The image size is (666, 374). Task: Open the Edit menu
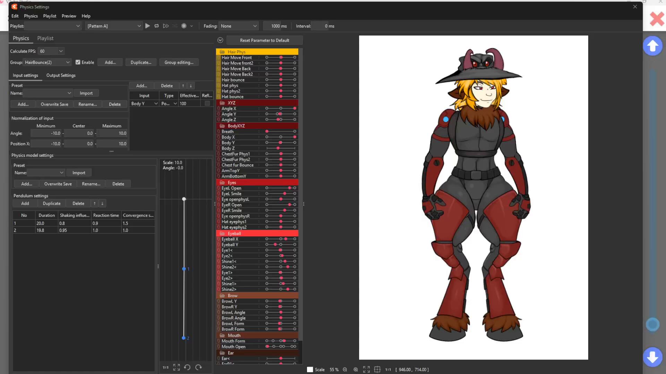click(x=15, y=16)
